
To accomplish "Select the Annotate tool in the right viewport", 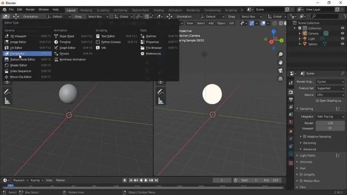I will pyautogui.click(x=160, y=92).
